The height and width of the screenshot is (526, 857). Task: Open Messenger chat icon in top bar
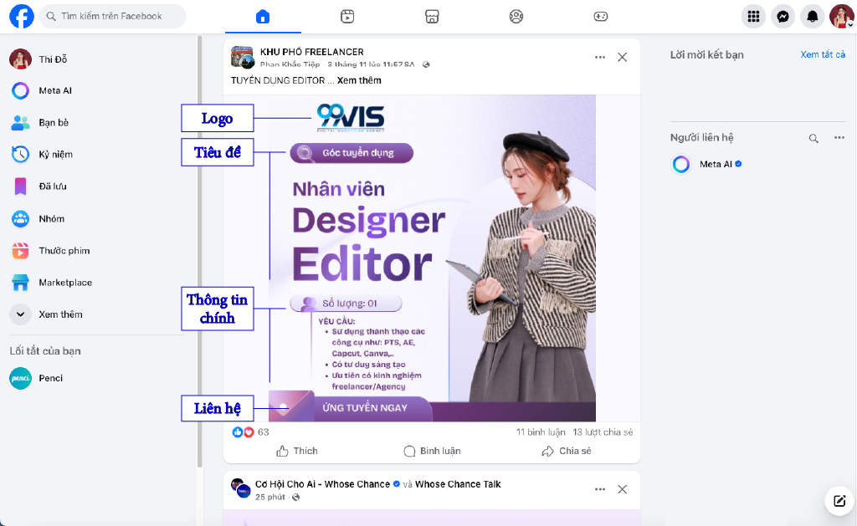coord(783,17)
